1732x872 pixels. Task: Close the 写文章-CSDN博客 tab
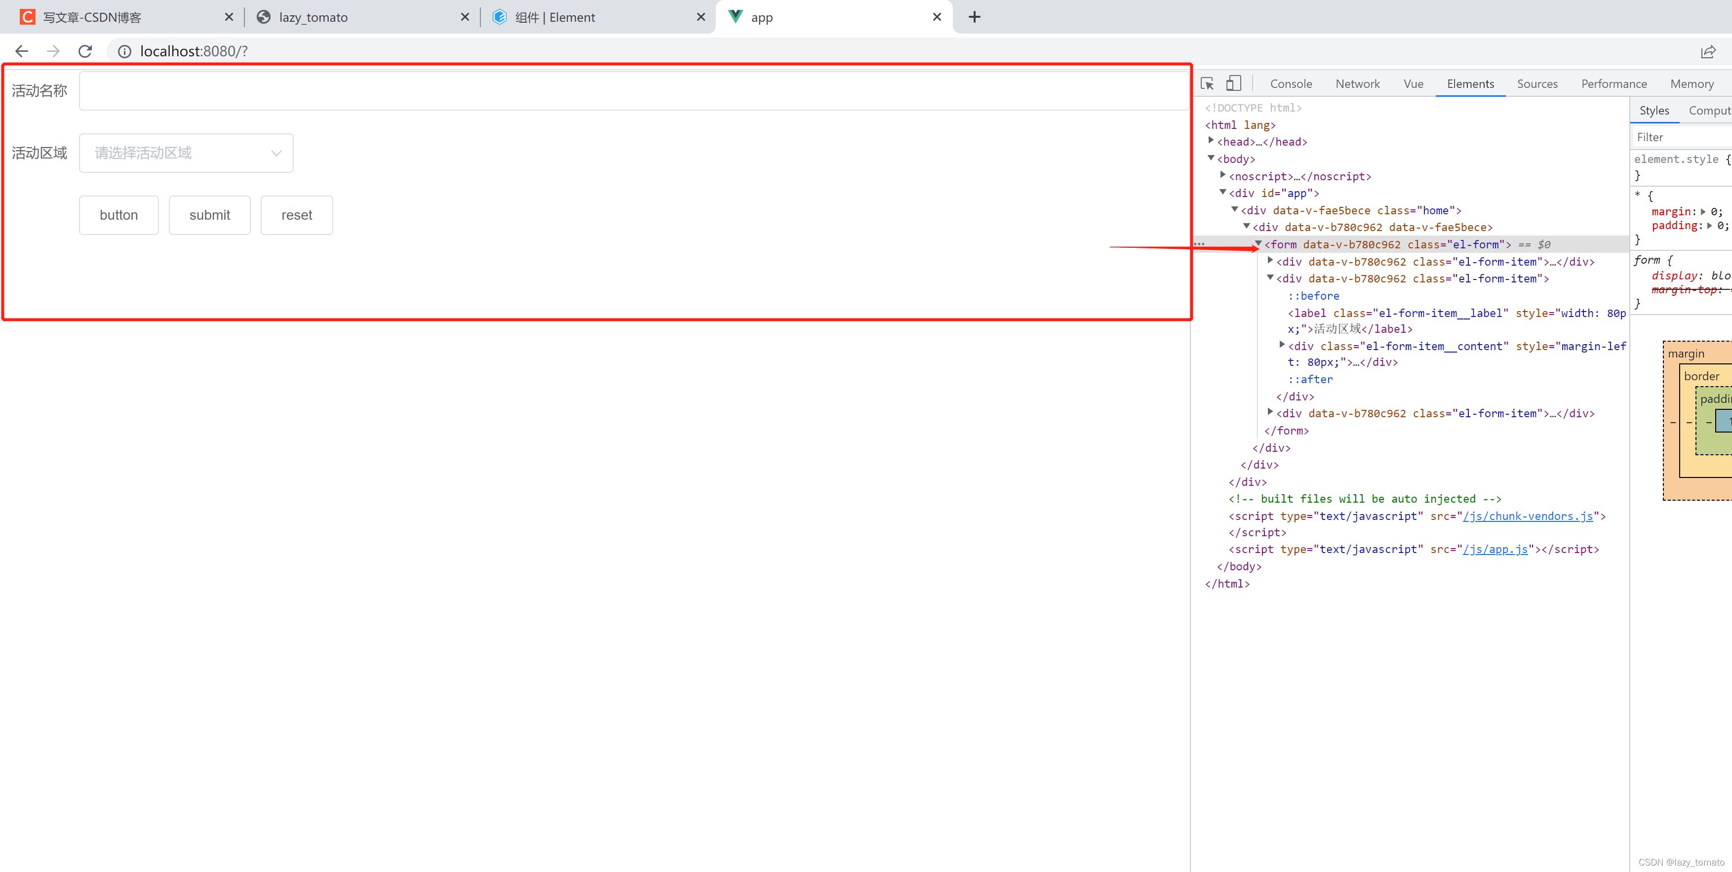pos(229,17)
